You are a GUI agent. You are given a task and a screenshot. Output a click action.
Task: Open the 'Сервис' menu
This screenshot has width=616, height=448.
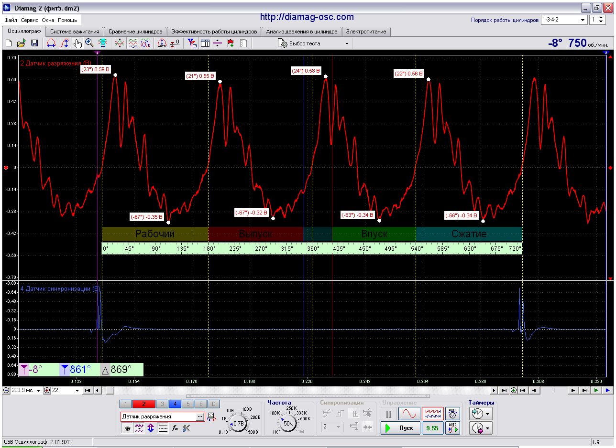pos(30,21)
